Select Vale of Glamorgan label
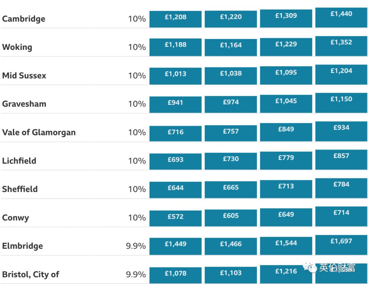 pos(39,132)
